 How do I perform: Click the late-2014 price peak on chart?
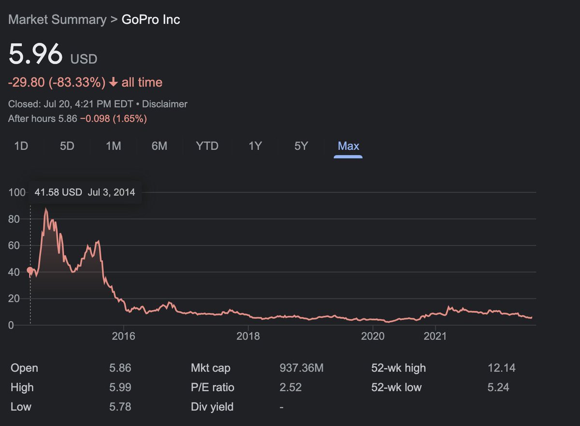(46, 209)
